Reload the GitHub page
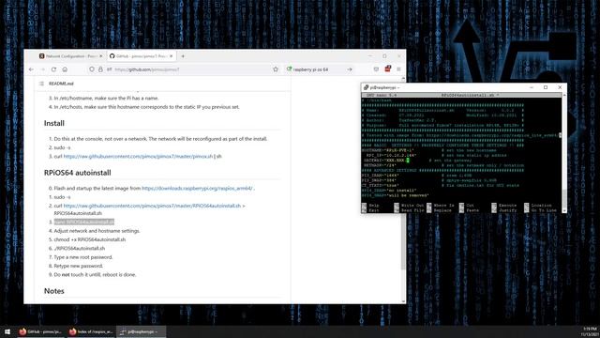 53,69
